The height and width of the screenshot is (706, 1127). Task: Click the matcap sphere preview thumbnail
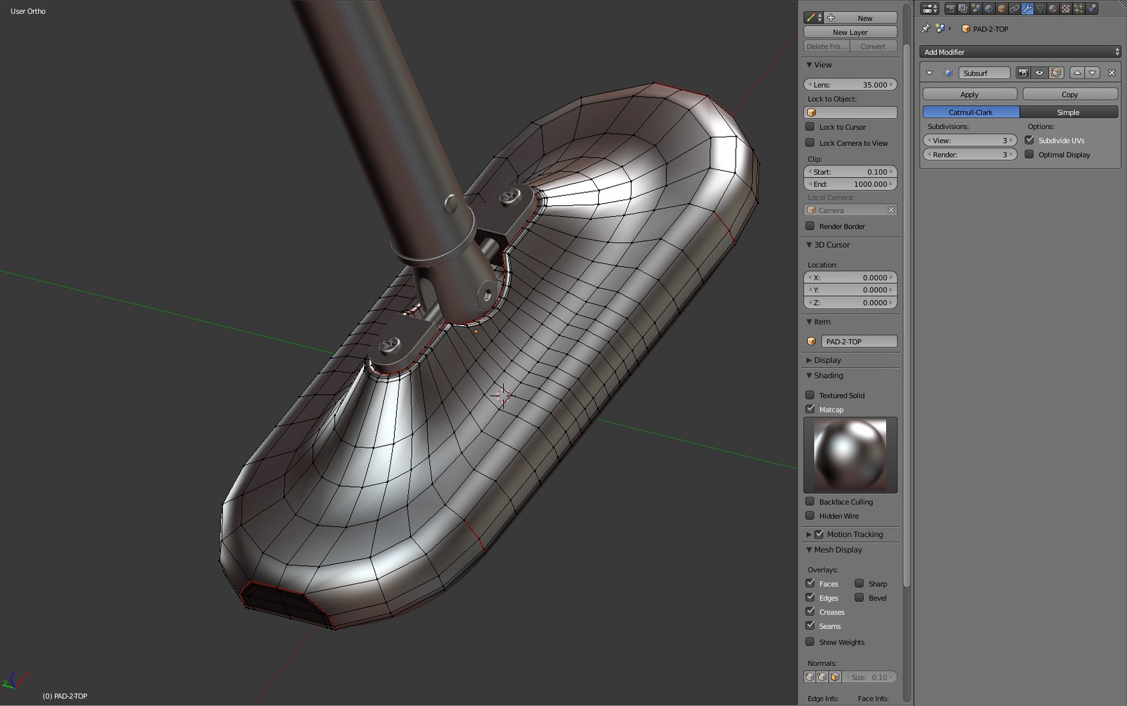click(850, 455)
